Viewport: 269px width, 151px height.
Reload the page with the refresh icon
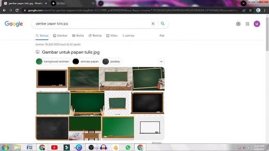tap(17, 10)
